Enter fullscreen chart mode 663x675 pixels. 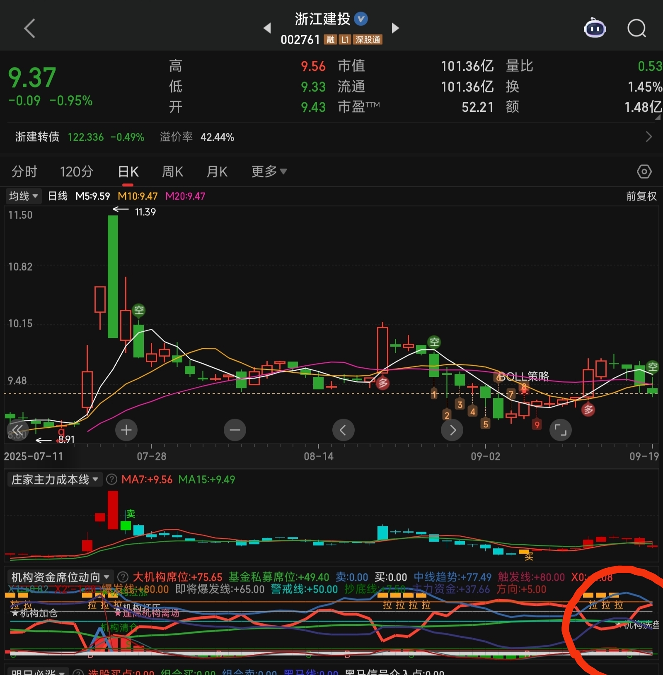[x=561, y=430]
